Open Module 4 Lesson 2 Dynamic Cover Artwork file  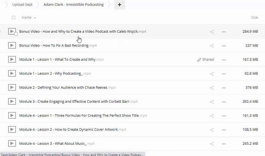click(x=69, y=130)
